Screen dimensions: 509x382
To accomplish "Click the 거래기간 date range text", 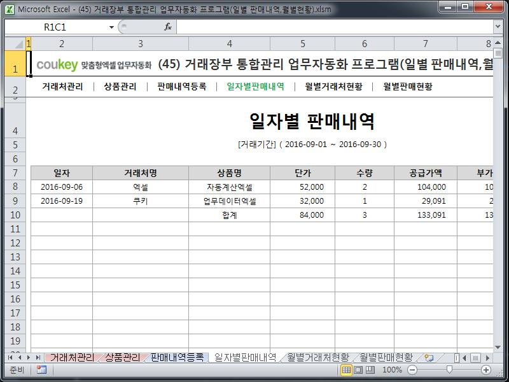I will (312, 145).
